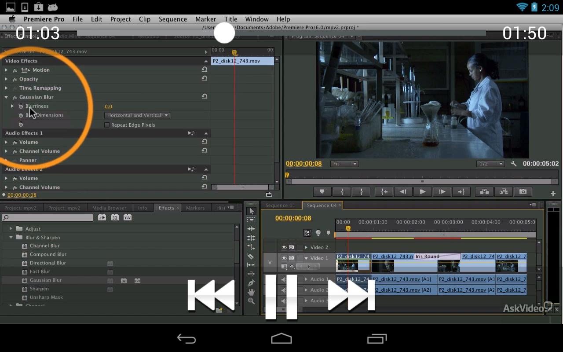
Task: Choose the Zoom magnifier tool
Action: [x=251, y=301]
